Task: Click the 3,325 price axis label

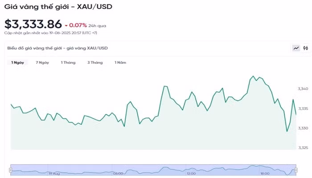Action: tap(303, 148)
